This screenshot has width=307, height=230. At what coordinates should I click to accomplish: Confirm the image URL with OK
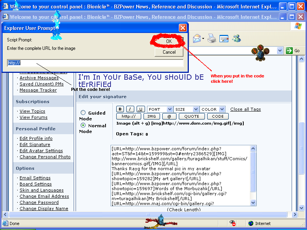168,41
